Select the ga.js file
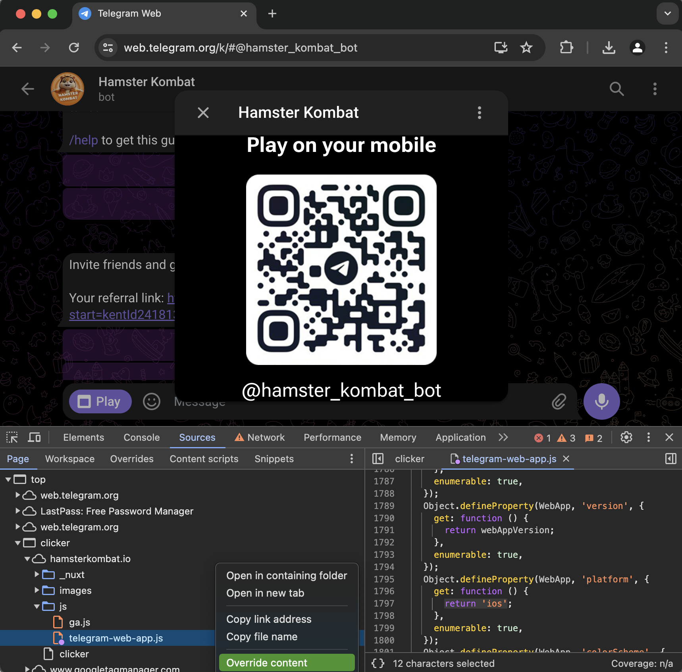 80,622
